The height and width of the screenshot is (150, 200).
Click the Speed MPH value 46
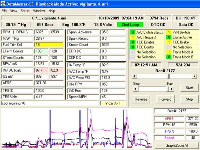113,97
